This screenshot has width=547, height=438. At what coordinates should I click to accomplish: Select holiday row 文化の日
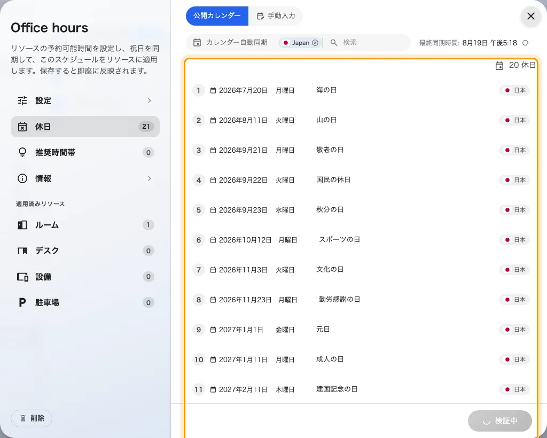361,270
